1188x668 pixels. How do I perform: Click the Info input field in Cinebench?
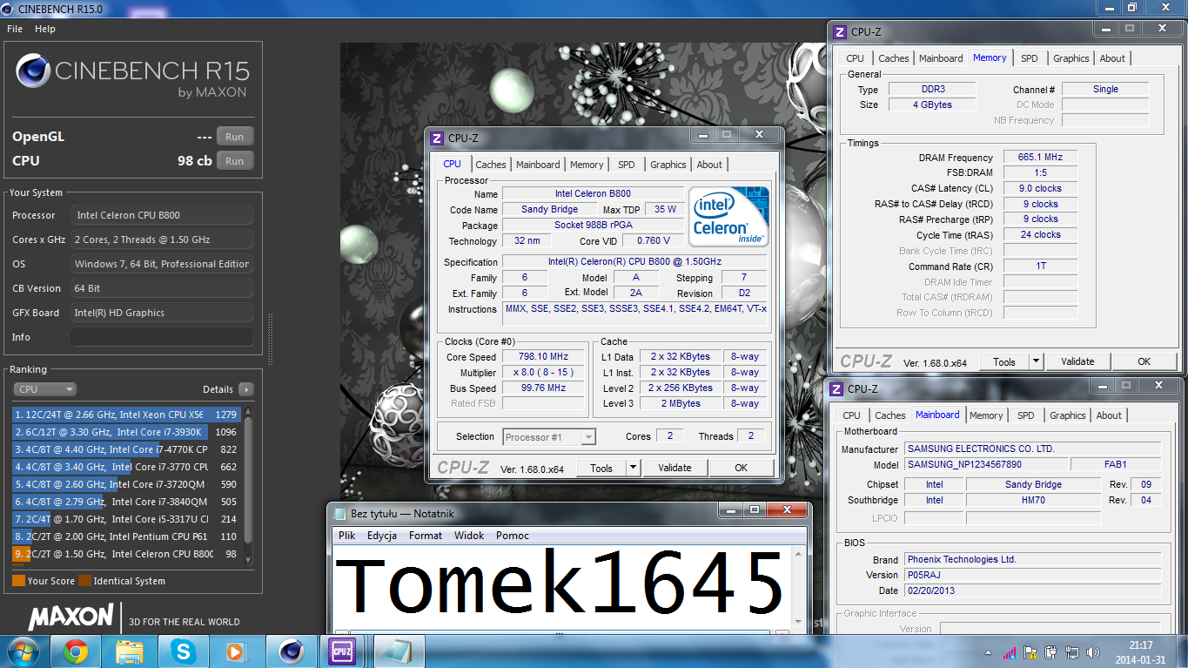pyautogui.click(x=162, y=337)
